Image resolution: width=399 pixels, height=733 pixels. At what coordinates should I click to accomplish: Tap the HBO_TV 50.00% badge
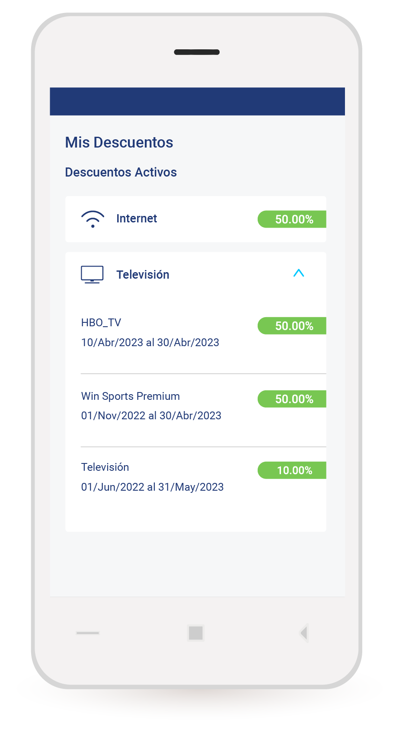pyautogui.click(x=292, y=326)
